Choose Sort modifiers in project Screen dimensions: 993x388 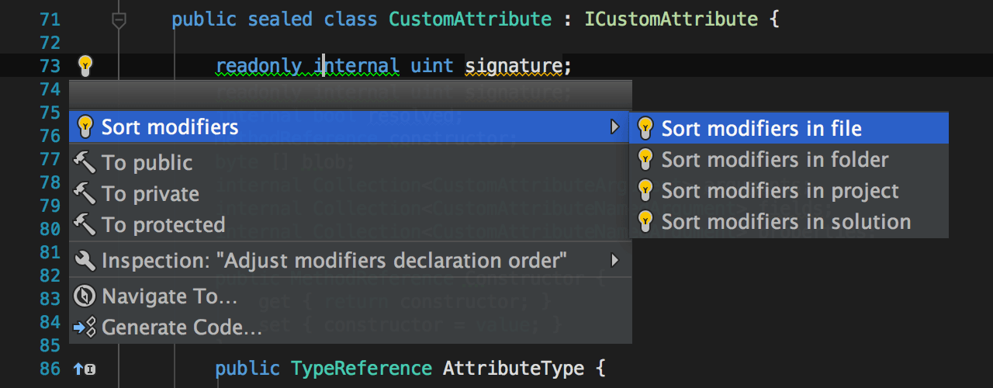(x=789, y=190)
